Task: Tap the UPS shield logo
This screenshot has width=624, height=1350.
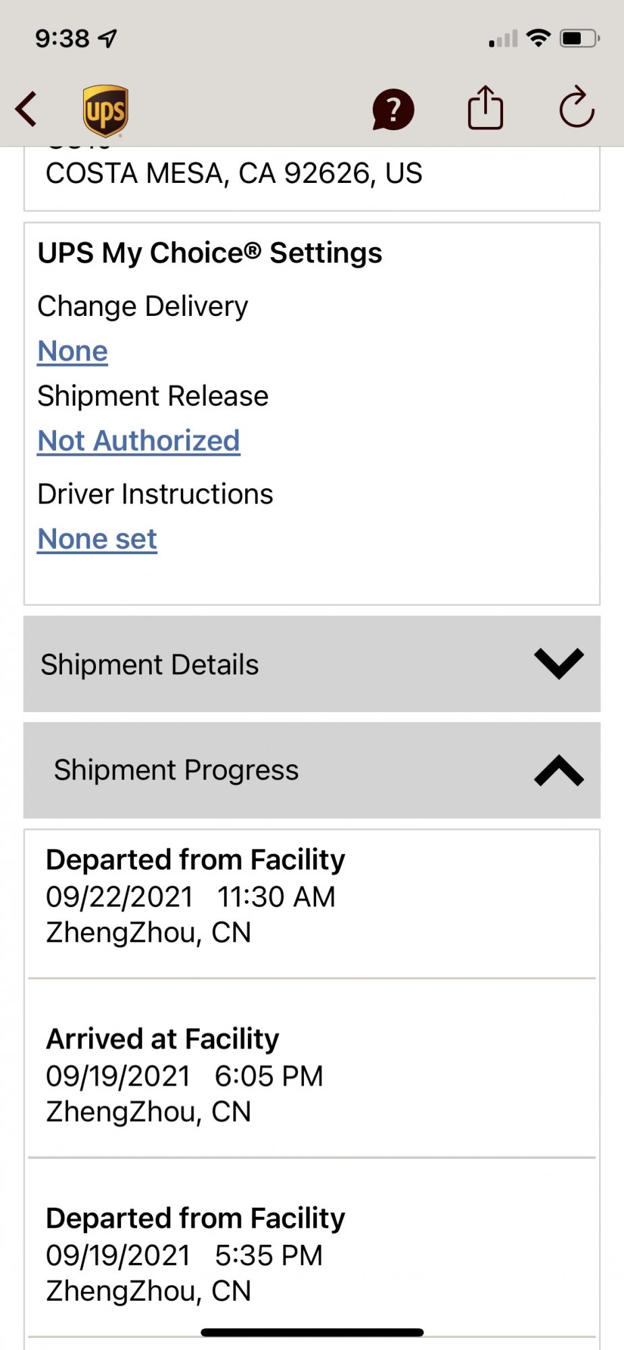Action: pyautogui.click(x=105, y=110)
